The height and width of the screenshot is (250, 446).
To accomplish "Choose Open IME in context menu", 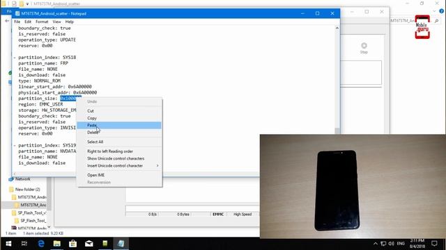I will click(x=119, y=175).
